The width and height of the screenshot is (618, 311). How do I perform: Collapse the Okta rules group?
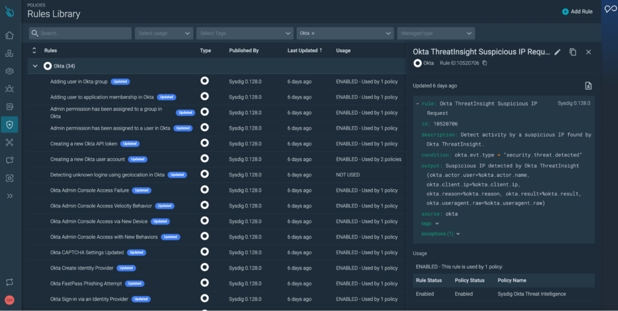[35, 66]
